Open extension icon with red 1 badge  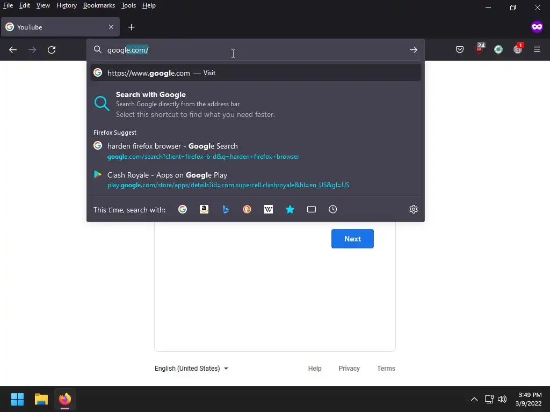pyautogui.click(x=518, y=48)
